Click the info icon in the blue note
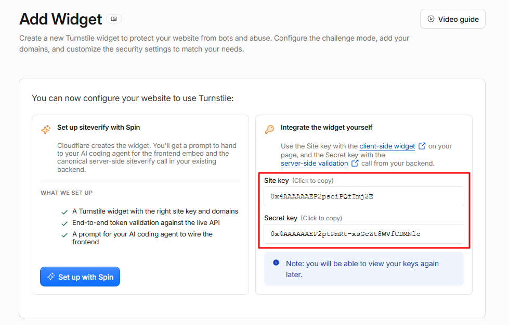This screenshot has width=509, height=325. click(x=276, y=262)
